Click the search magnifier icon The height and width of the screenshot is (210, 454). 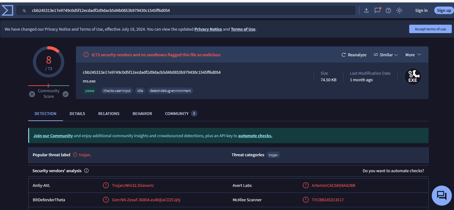coord(24,11)
